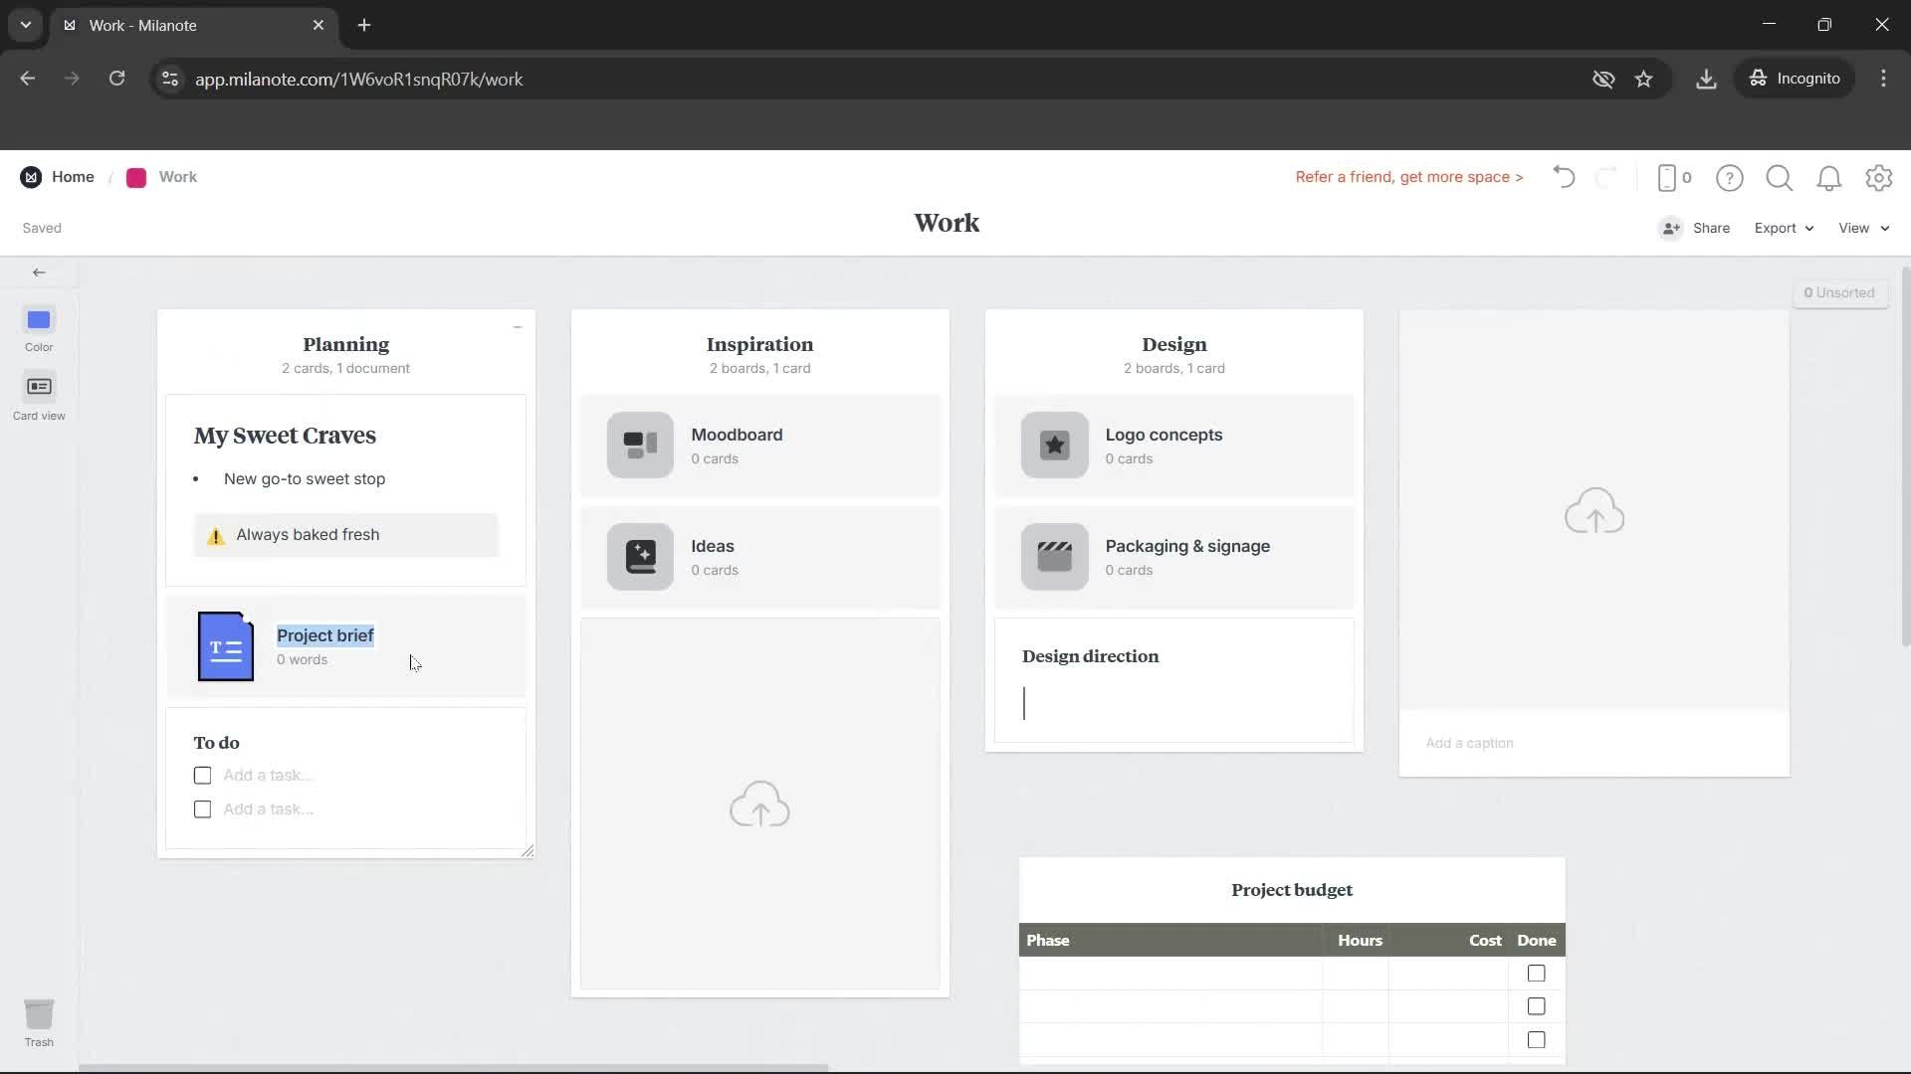The image size is (1911, 1074).
Task: Click the Undo icon
Action: point(1563,177)
